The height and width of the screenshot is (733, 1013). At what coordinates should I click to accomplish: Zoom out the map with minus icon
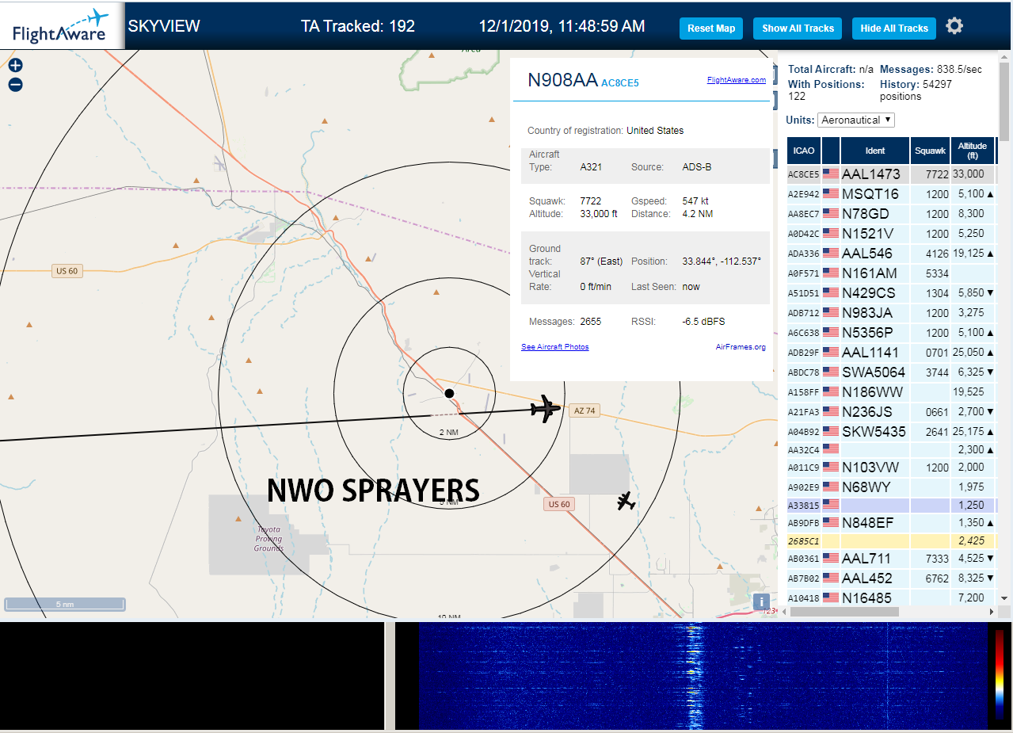pos(15,85)
